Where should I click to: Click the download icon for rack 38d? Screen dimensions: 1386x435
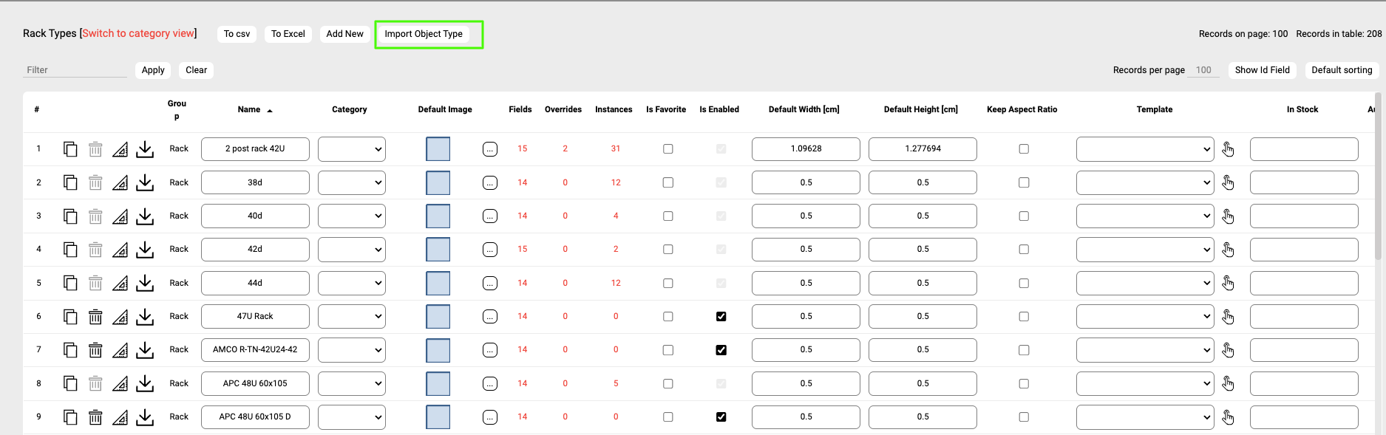coord(145,182)
